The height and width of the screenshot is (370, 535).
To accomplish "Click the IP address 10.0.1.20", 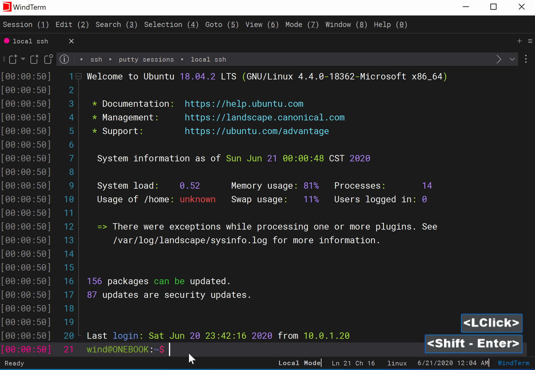I will click(x=327, y=336).
